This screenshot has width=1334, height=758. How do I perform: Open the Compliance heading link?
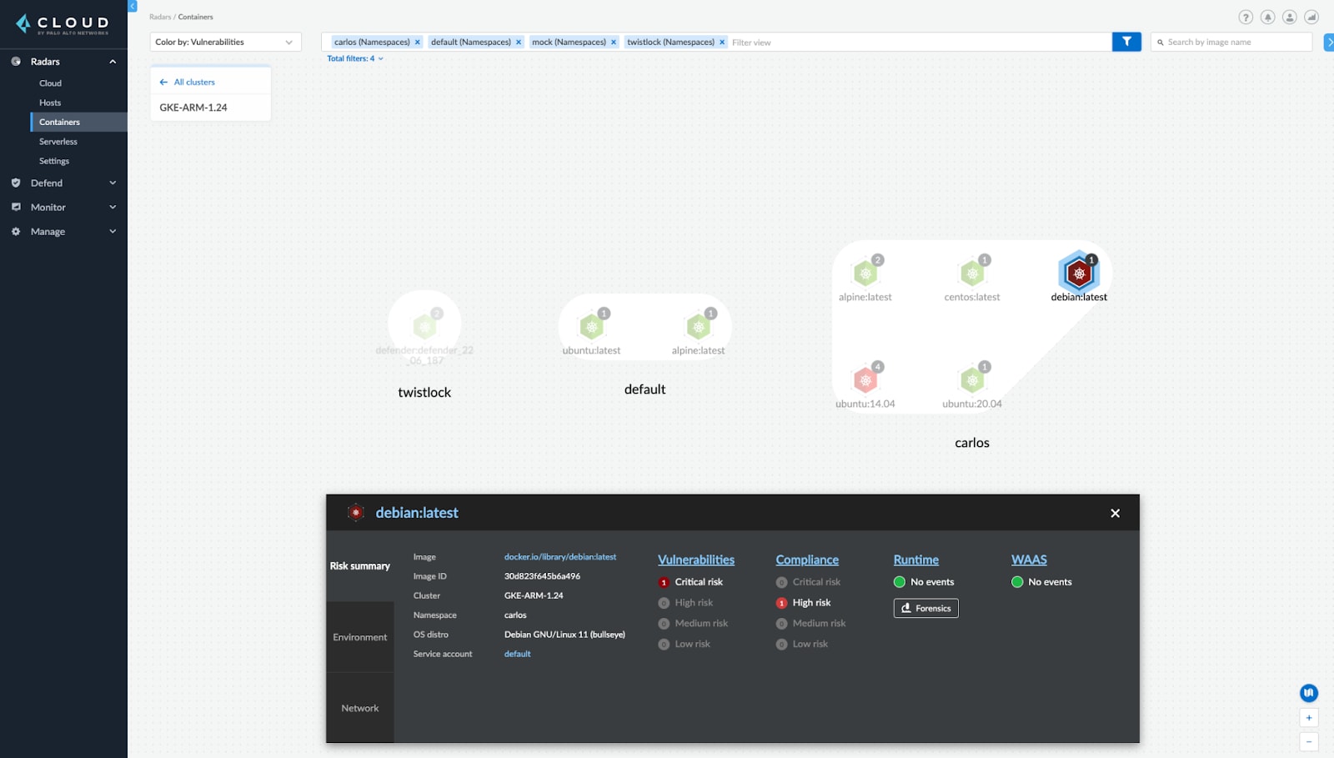coord(807,560)
